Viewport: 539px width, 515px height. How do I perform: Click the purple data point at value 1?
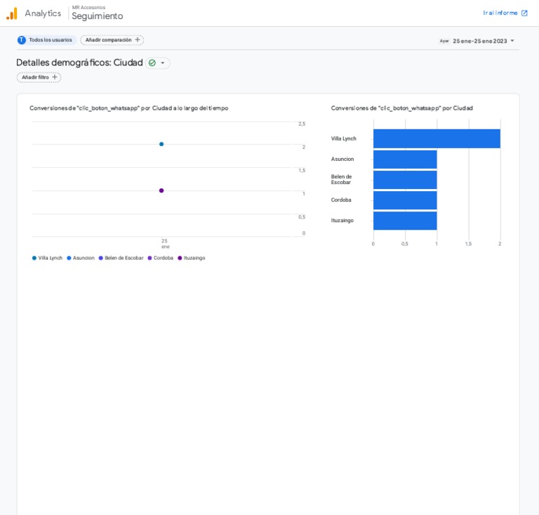[161, 190]
